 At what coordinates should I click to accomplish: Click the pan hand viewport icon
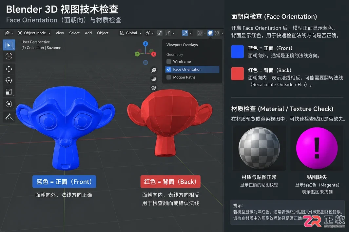[154, 79]
